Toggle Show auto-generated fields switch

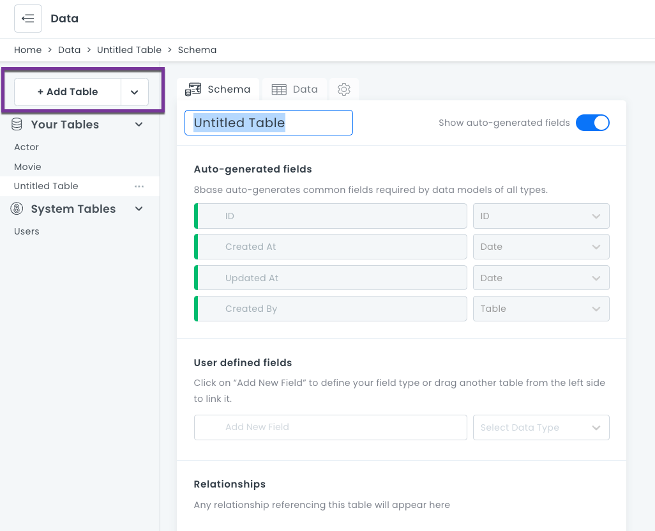pos(592,123)
